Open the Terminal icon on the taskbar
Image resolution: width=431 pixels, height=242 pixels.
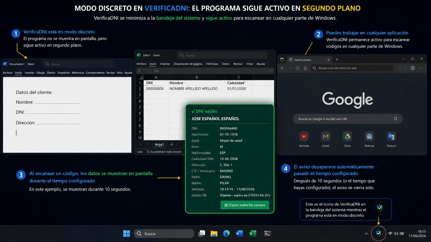tap(267, 234)
